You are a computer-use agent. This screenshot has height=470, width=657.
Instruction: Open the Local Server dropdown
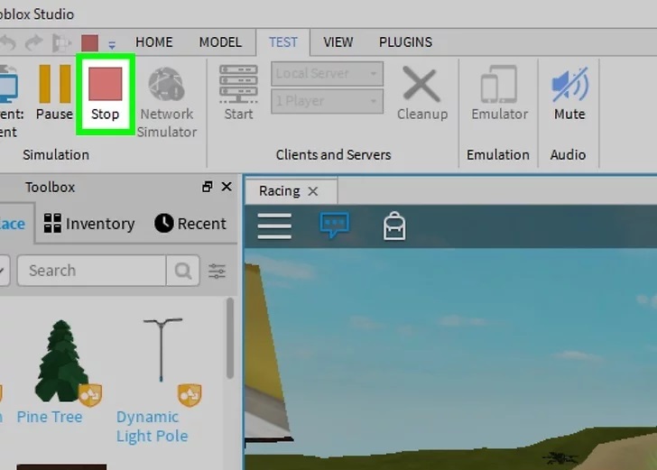[x=327, y=74]
